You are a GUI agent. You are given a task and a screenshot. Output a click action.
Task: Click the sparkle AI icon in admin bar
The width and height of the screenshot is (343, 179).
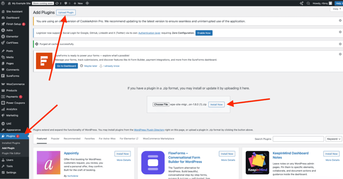point(302,3)
